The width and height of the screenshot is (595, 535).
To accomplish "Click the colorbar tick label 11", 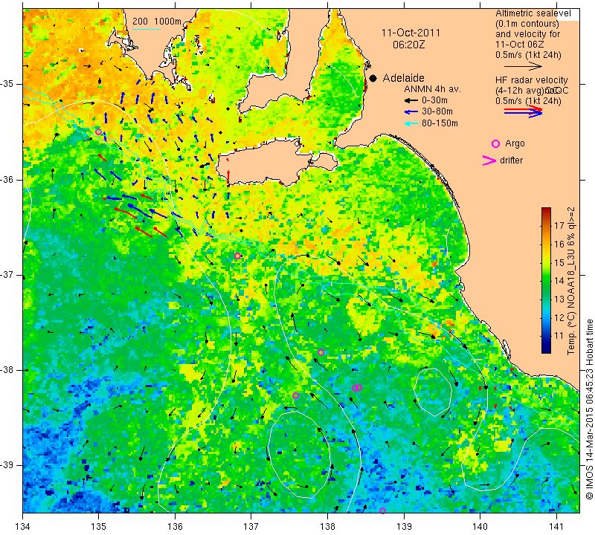I will 559,336.
